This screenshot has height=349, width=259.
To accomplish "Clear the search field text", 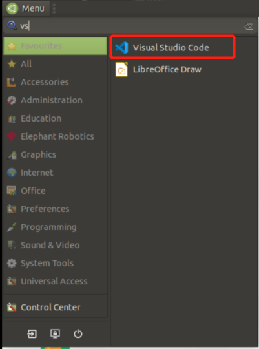I will (249, 26).
